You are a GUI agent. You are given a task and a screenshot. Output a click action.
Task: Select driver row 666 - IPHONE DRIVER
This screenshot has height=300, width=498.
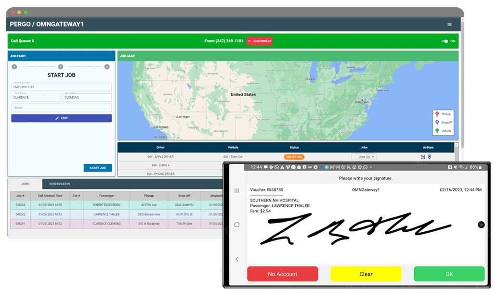[170, 174]
